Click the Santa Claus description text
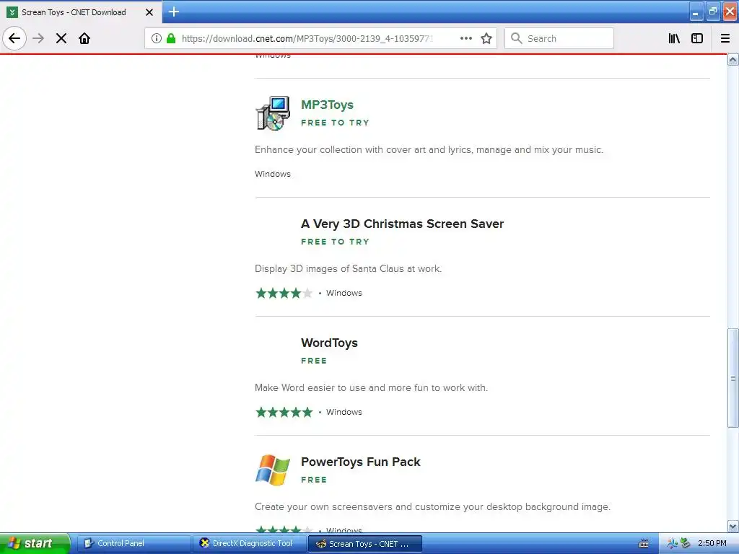739x554 pixels. click(349, 268)
